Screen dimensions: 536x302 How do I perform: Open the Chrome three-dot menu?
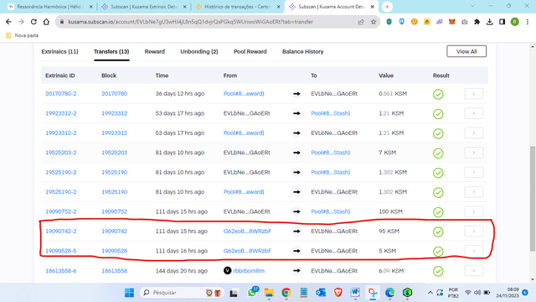pyautogui.click(x=528, y=22)
